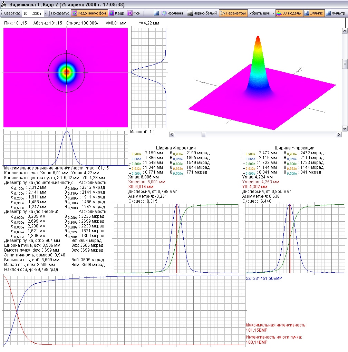
Task: Click the scroll up arrow of the 3D view
Action: (x=345, y=31)
